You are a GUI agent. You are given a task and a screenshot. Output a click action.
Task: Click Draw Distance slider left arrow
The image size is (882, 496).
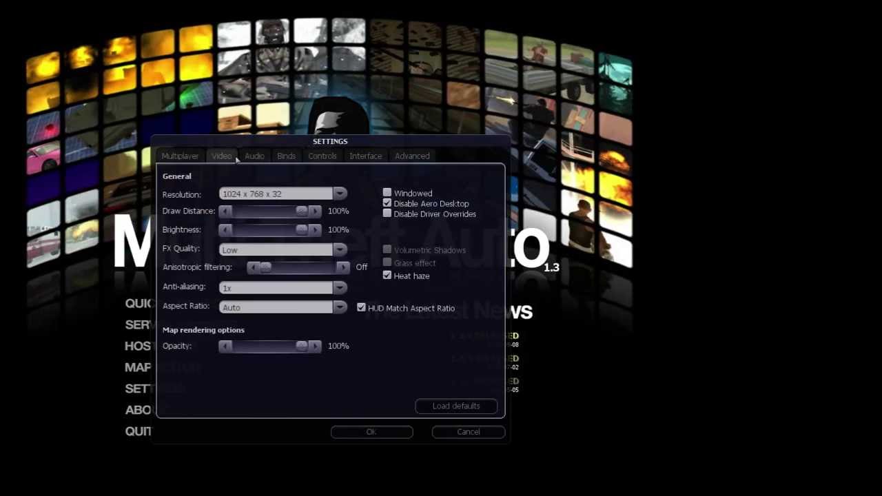pos(225,211)
